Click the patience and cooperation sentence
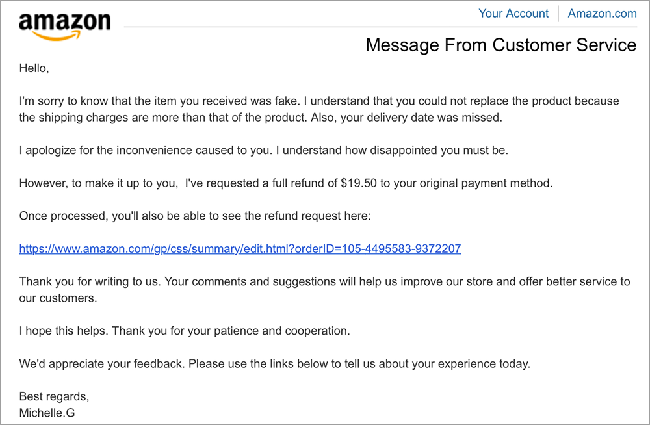This screenshot has width=650, height=425. click(232, 331)
